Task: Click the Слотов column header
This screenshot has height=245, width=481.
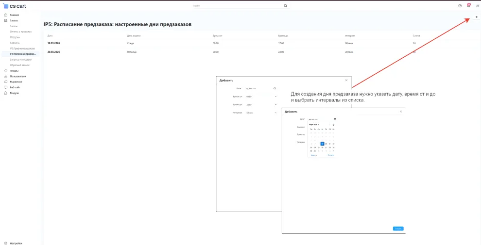Action: pos(416,36)
